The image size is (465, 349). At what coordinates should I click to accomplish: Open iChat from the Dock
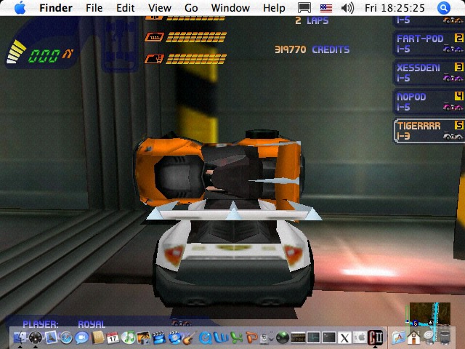pos(81,337)
